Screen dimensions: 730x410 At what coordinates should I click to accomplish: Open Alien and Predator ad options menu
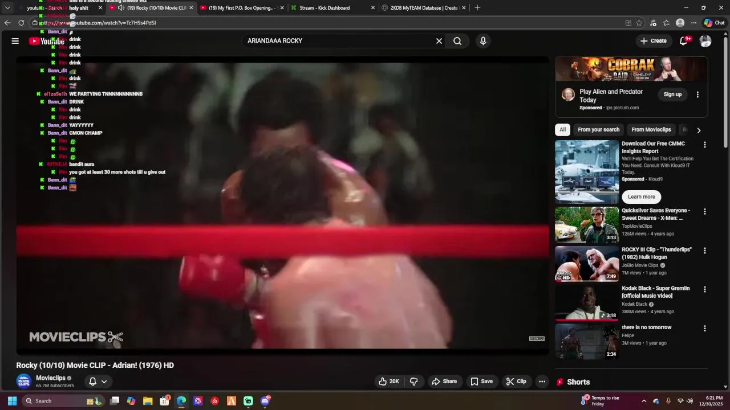tap(697, 95)
